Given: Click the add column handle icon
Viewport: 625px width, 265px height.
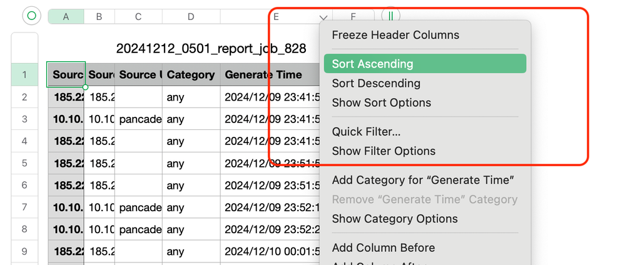Looking at the screenshot, I should pyautogui.click(x=390, y=16).
